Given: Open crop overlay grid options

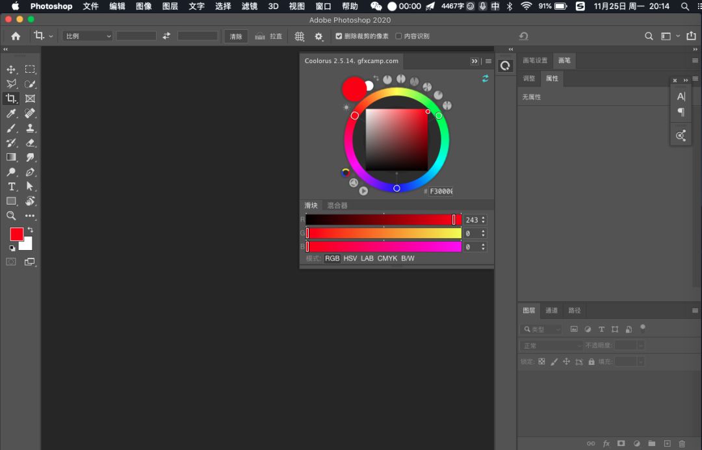Looking at the screenshot, I should coord(300,36).
